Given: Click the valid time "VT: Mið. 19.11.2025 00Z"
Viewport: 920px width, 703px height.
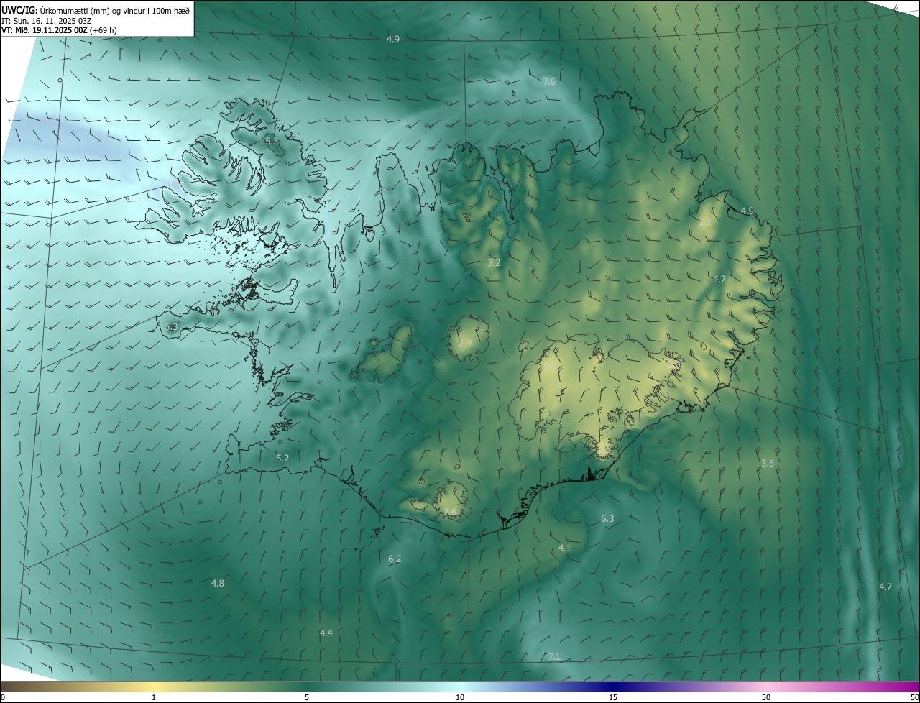Looking at the screenshot, I should (x=44, y=30).
